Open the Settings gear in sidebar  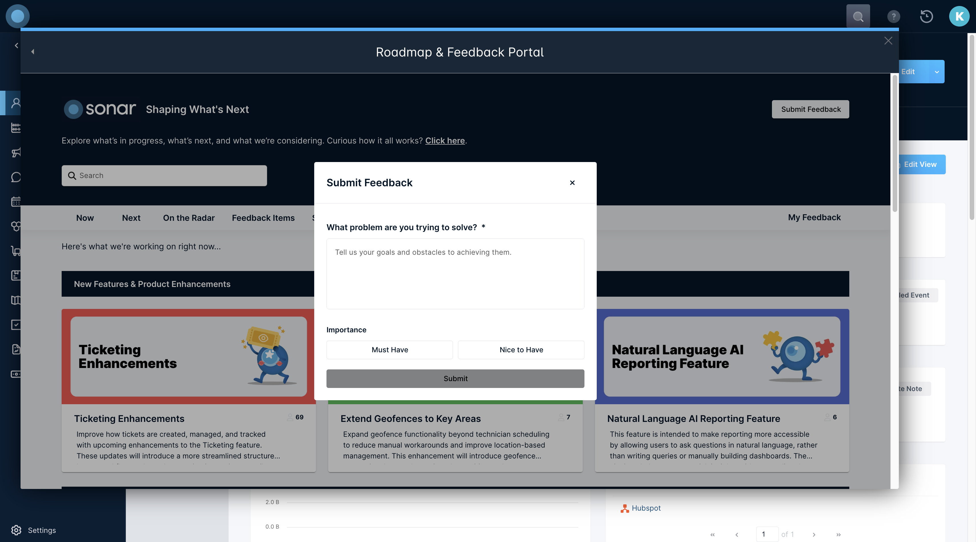[x=16, y=530]
